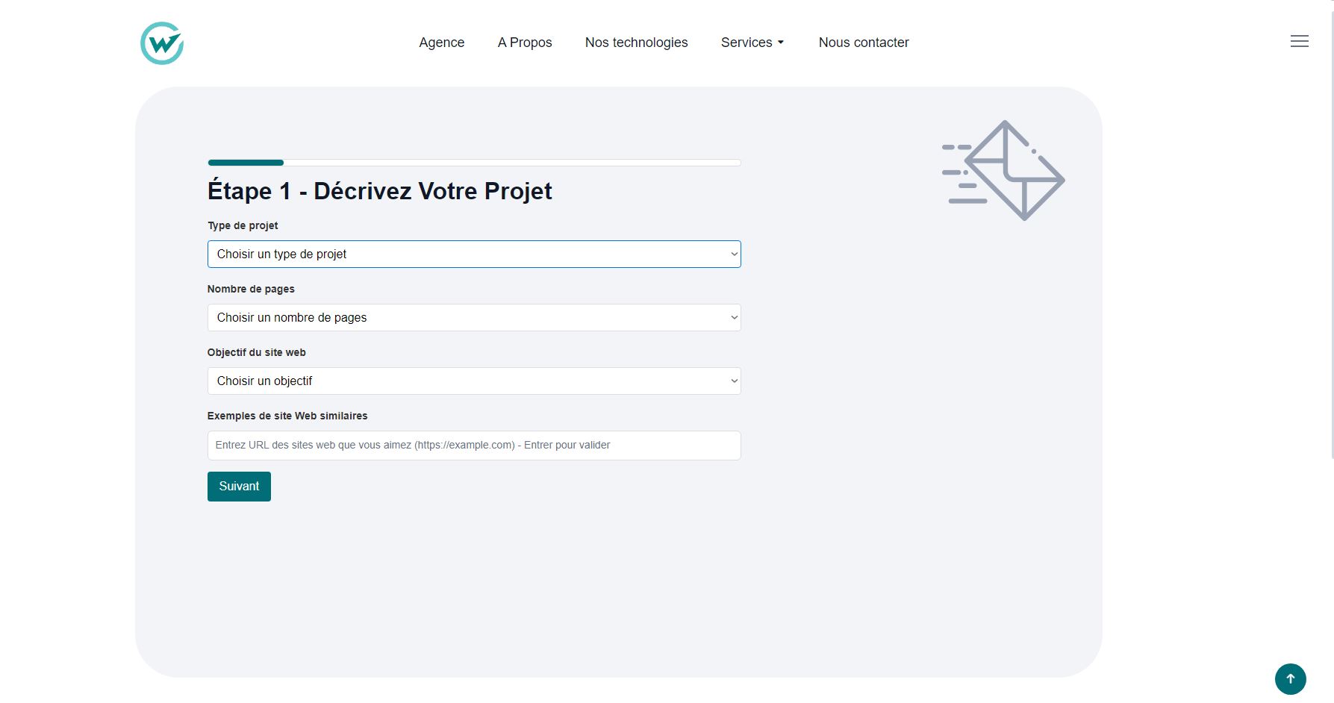Click the Étape 1 heading text
The width and height of the screenshot is (1334, 703).
point(380,191)
